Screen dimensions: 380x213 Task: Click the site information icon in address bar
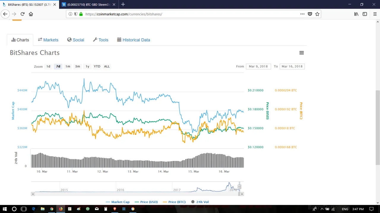coord(70,14)
